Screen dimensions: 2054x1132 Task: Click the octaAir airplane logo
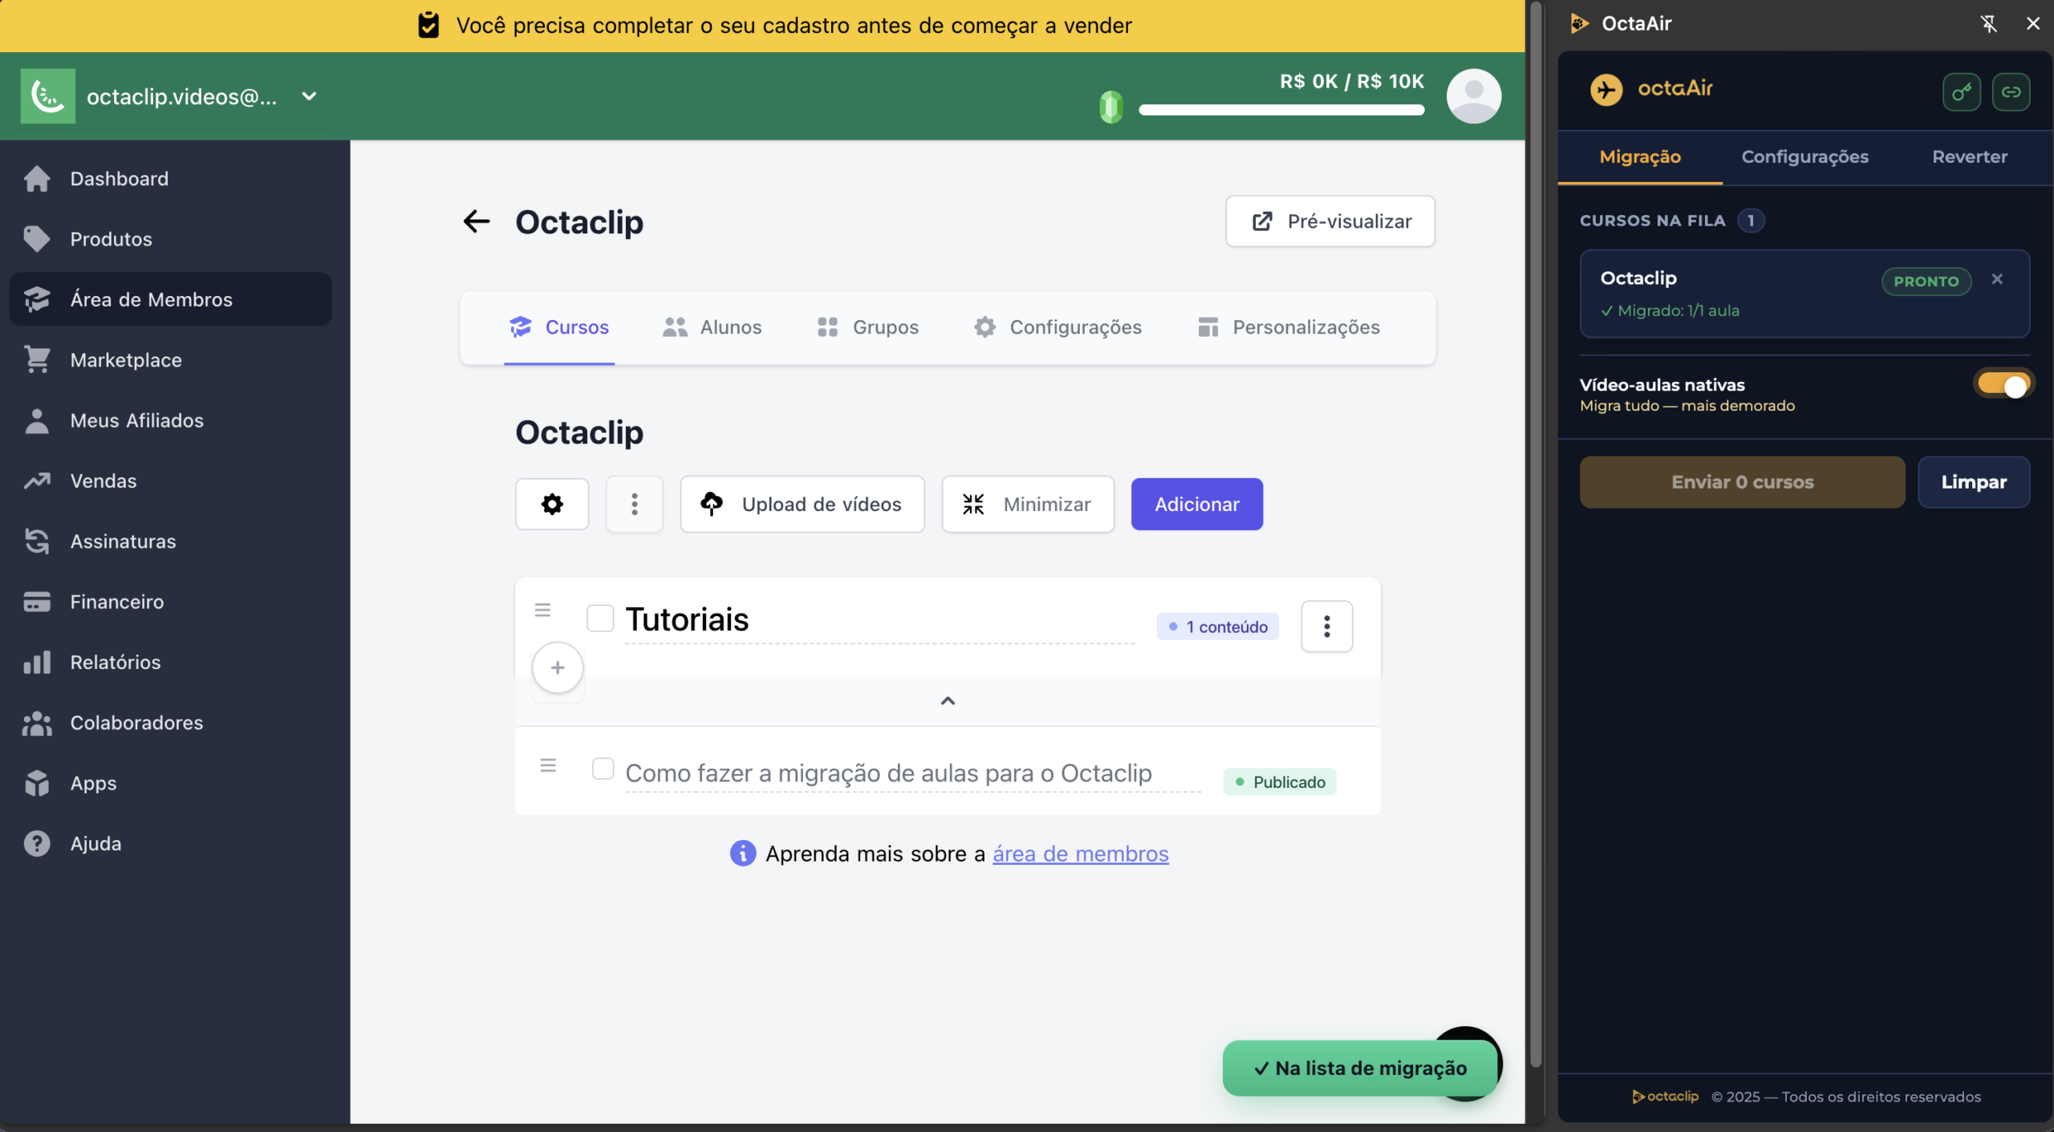[x=1606, y=90]
